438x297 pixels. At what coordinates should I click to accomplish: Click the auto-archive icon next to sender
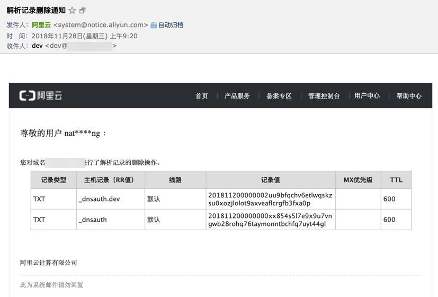154,25
